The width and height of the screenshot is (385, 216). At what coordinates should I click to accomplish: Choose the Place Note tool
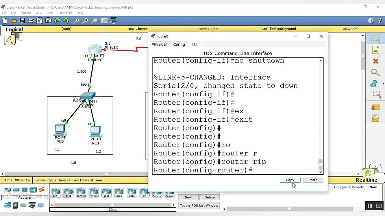tap(375, 50)
